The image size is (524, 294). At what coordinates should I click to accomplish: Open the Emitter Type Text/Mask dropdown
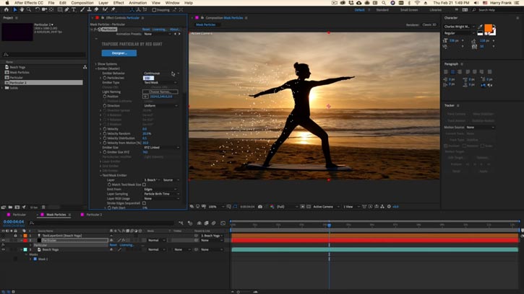[x=160, y=83]
